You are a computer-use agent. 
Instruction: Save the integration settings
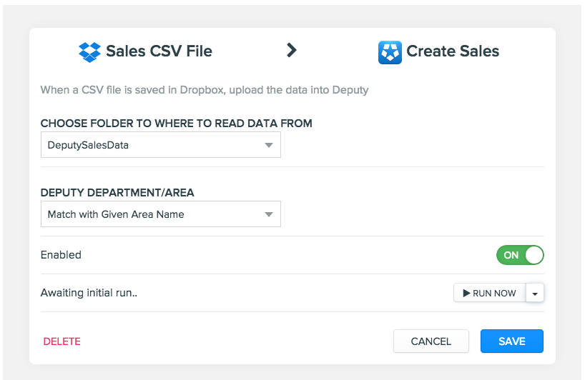click(x=512, y=341)
